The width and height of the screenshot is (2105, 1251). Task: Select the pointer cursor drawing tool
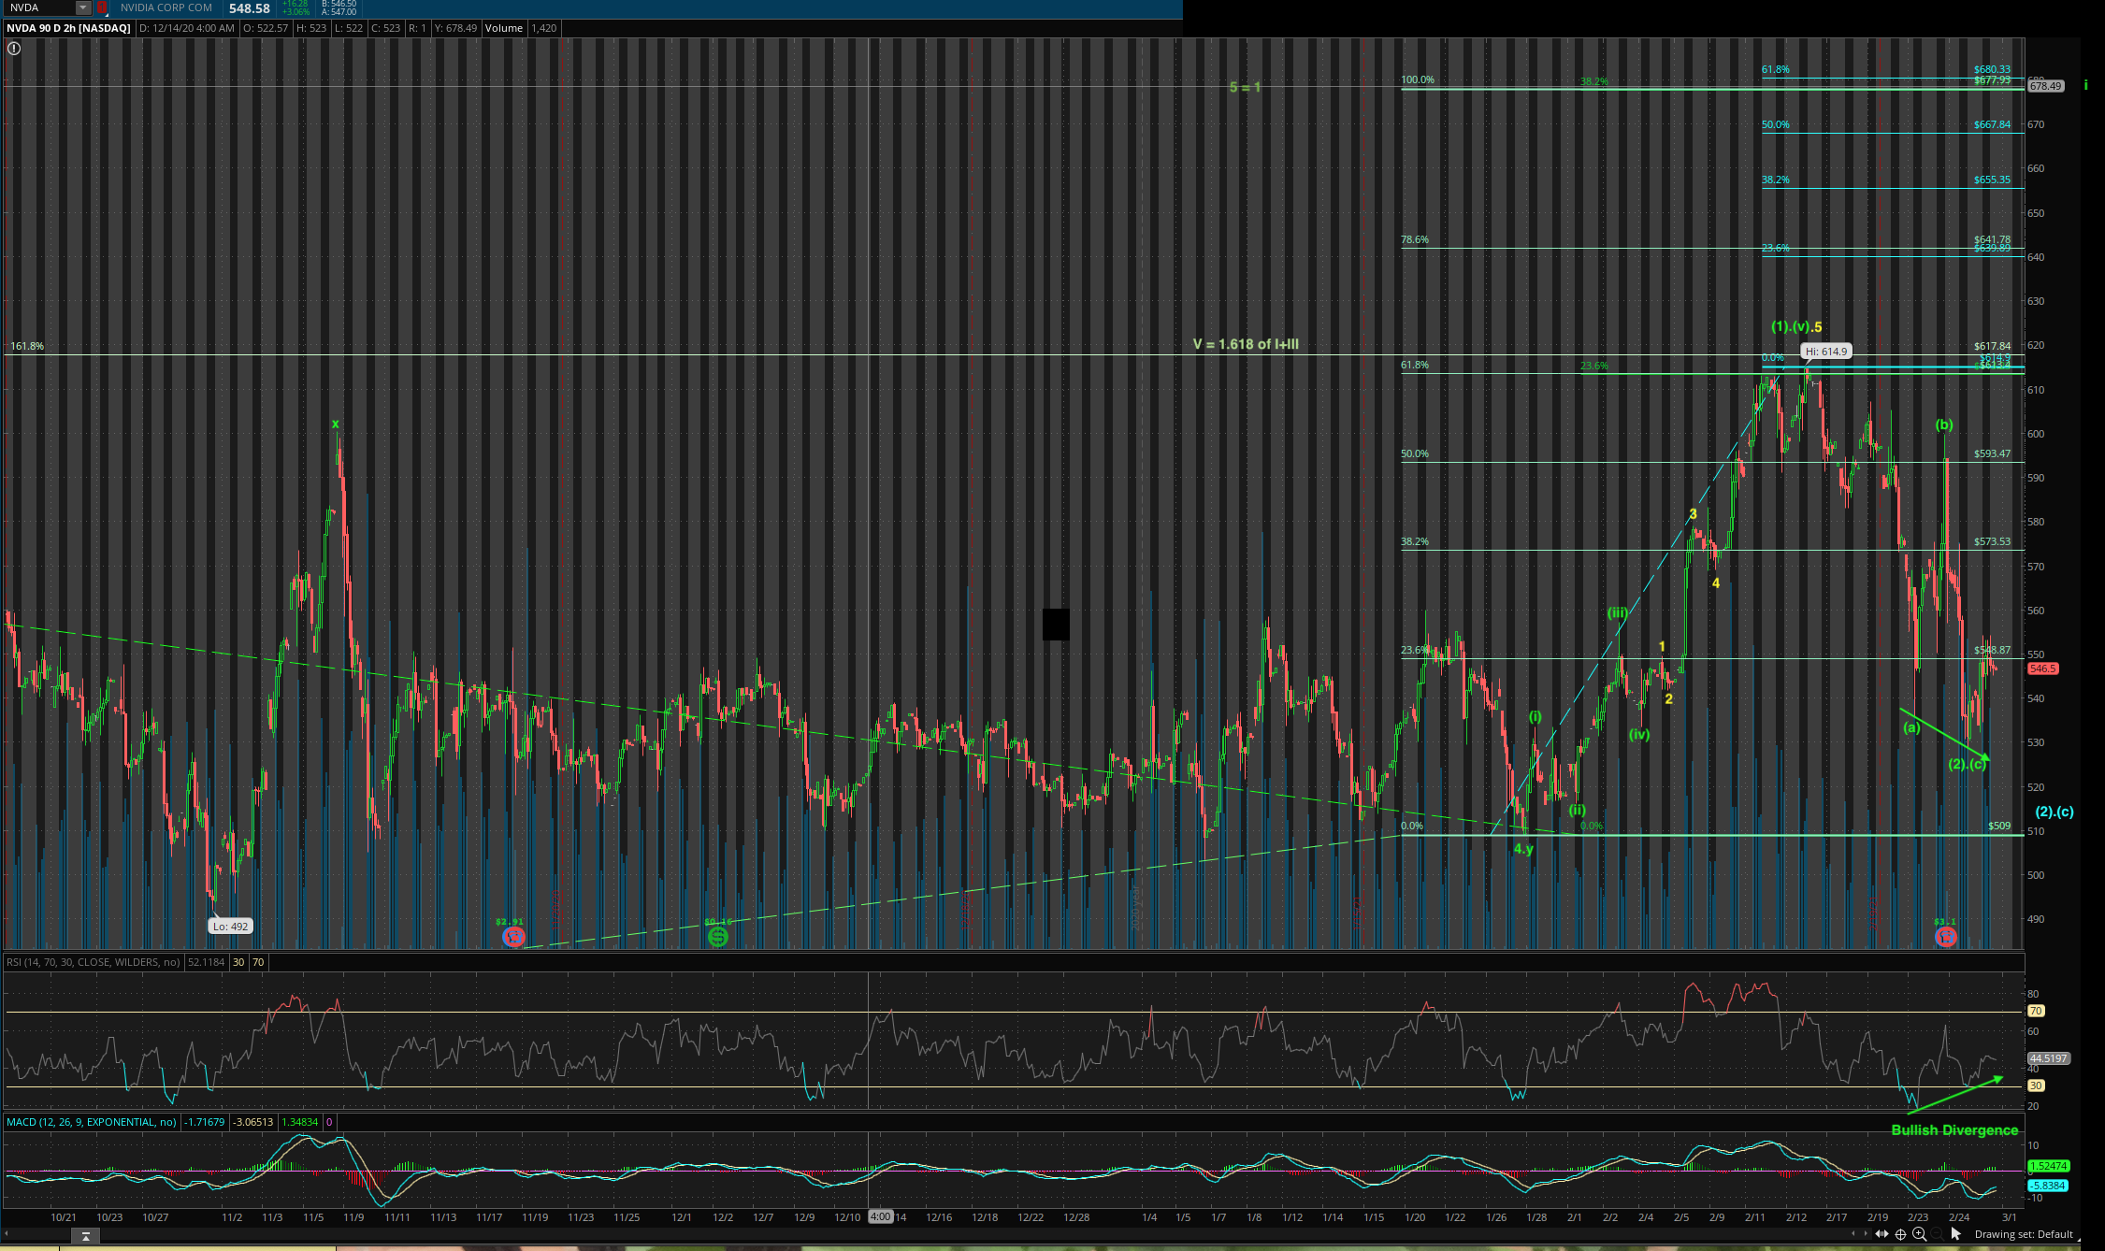[x=1955, y=1234]
